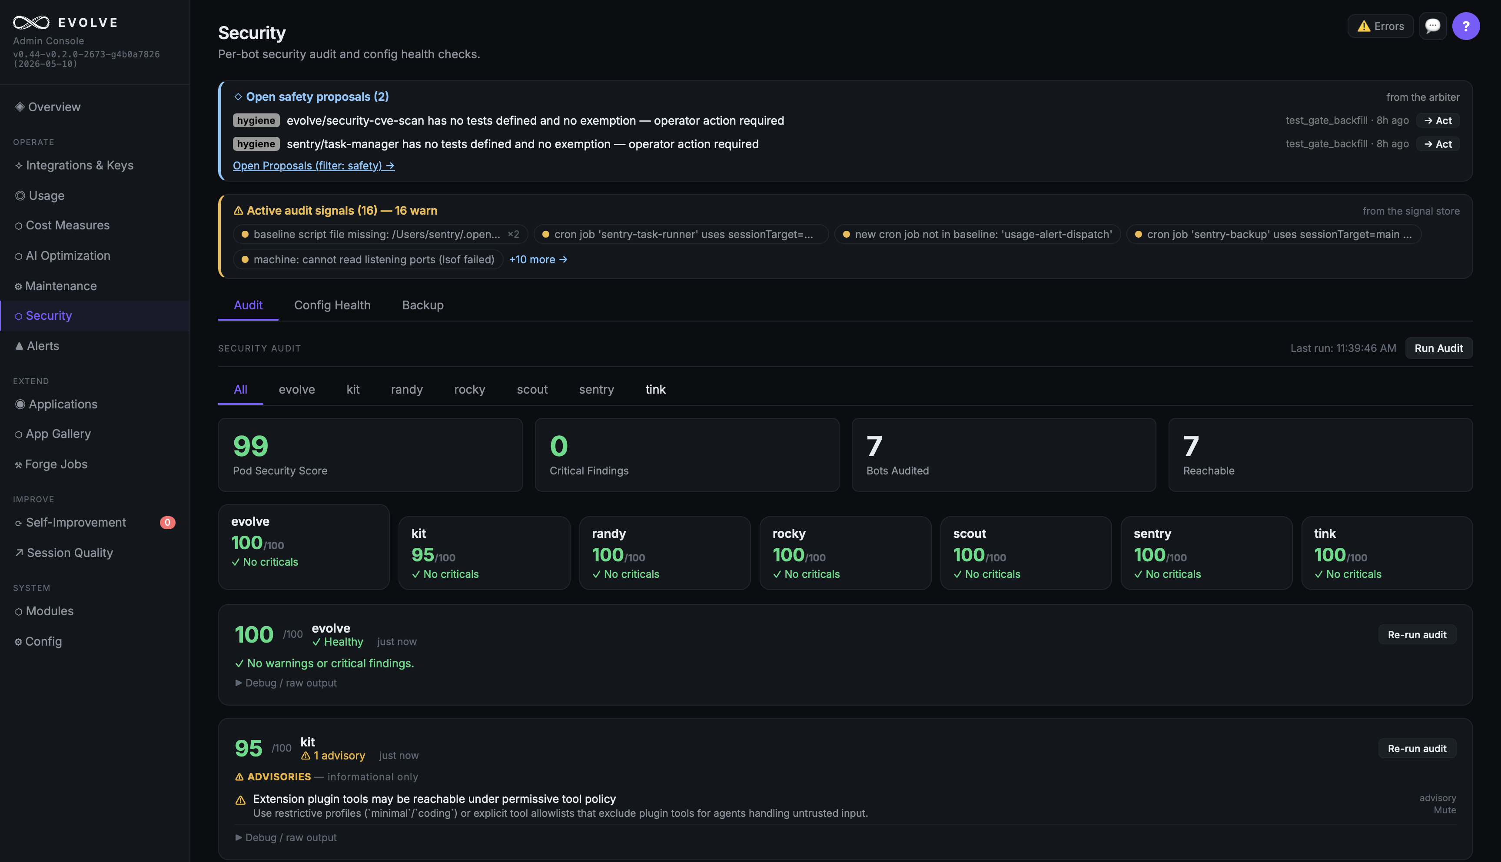Open the Usage page
This screenshot has width=1501, height=862.
[95, 196]
